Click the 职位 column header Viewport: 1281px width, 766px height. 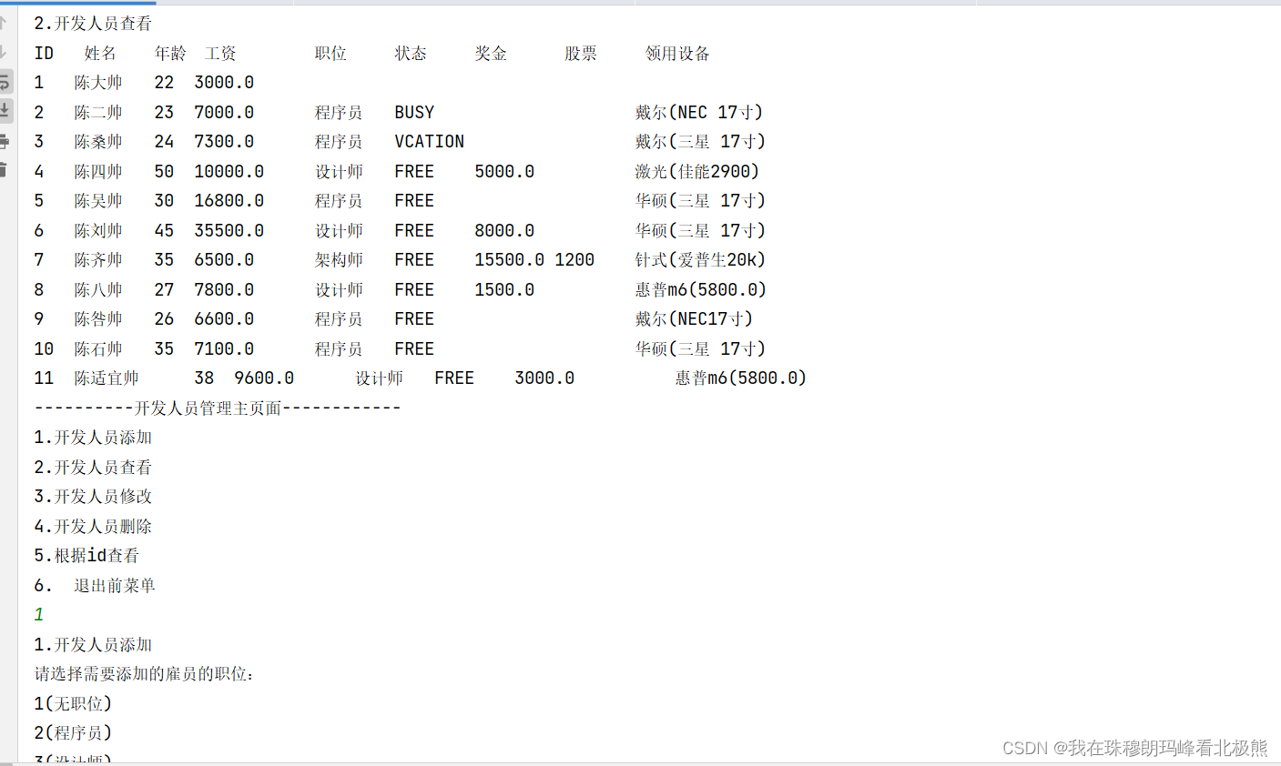coord(330,53)
